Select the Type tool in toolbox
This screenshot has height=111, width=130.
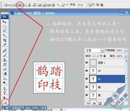[5, 93]
